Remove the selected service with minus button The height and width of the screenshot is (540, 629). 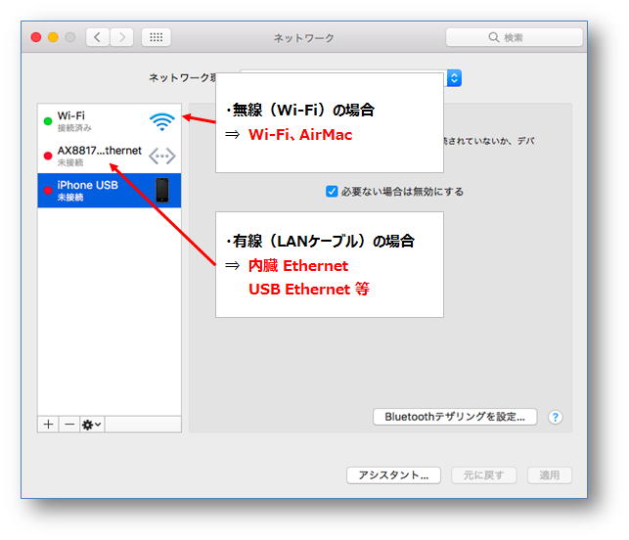[69, 424]
